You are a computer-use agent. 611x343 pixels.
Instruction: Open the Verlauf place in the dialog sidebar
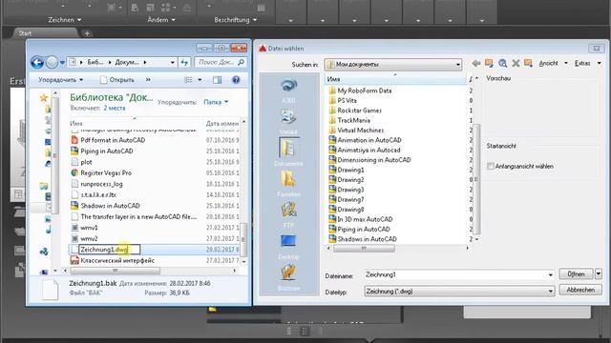coord(288,122)
